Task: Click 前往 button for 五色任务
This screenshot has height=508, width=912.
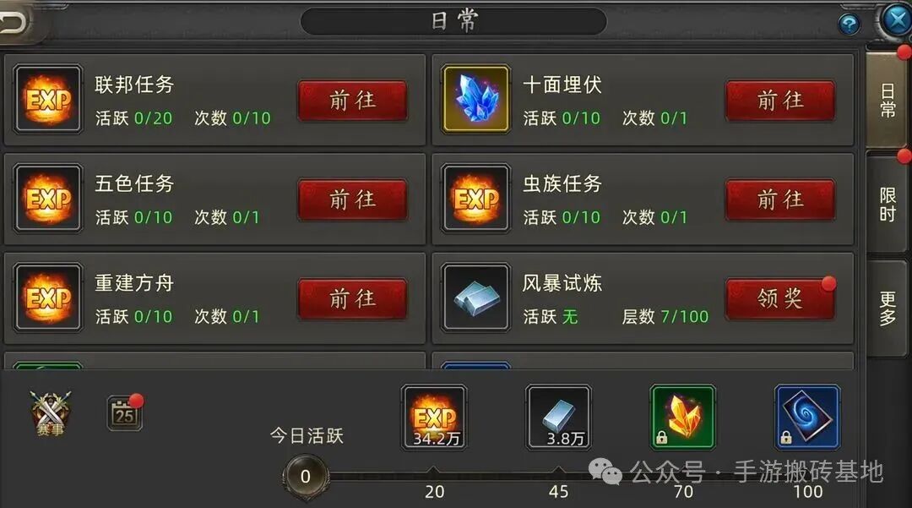Action: coord(352,199)
